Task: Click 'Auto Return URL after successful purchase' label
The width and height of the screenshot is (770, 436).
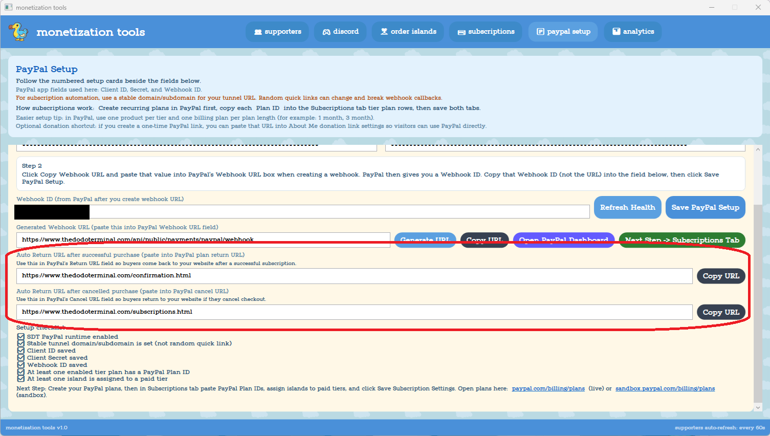Action: click(x=130, y=255)
